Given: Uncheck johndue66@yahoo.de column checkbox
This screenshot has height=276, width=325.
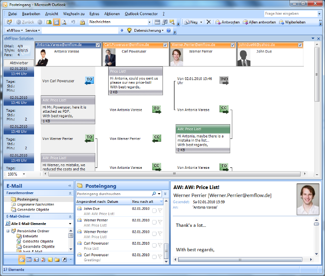Looking at the screenshot, I should (x=300, y=45).
